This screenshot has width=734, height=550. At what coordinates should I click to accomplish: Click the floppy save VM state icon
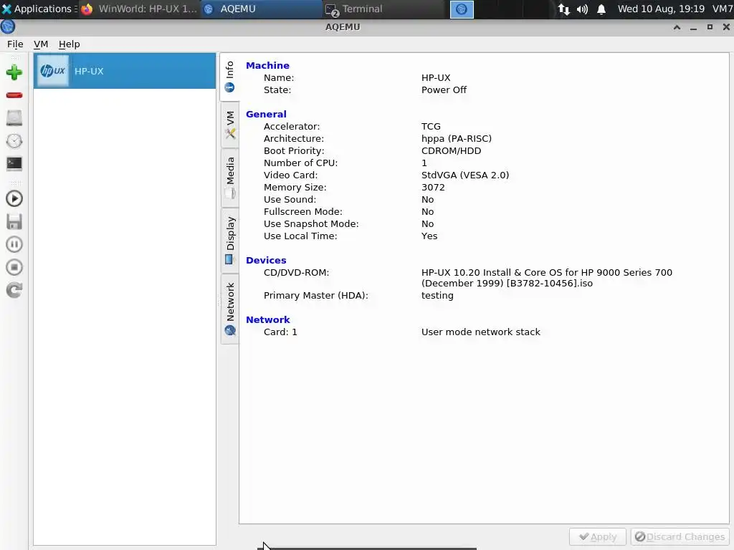14,222
